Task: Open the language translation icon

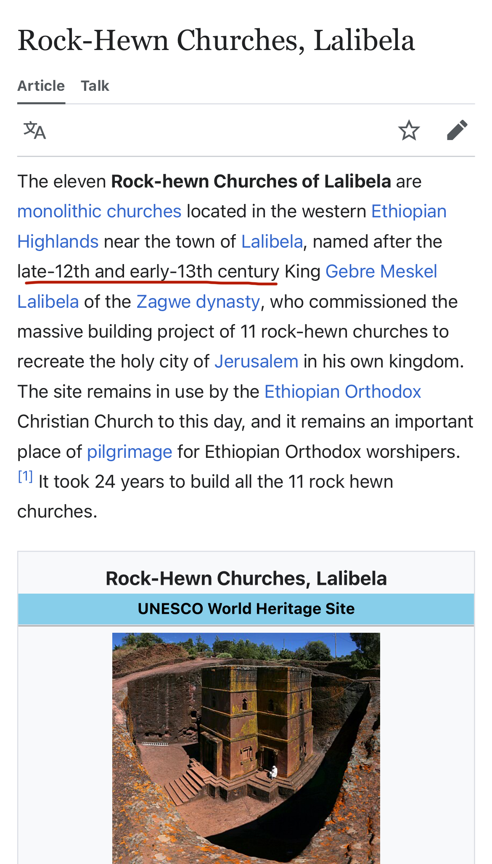Action: [34, 130]
